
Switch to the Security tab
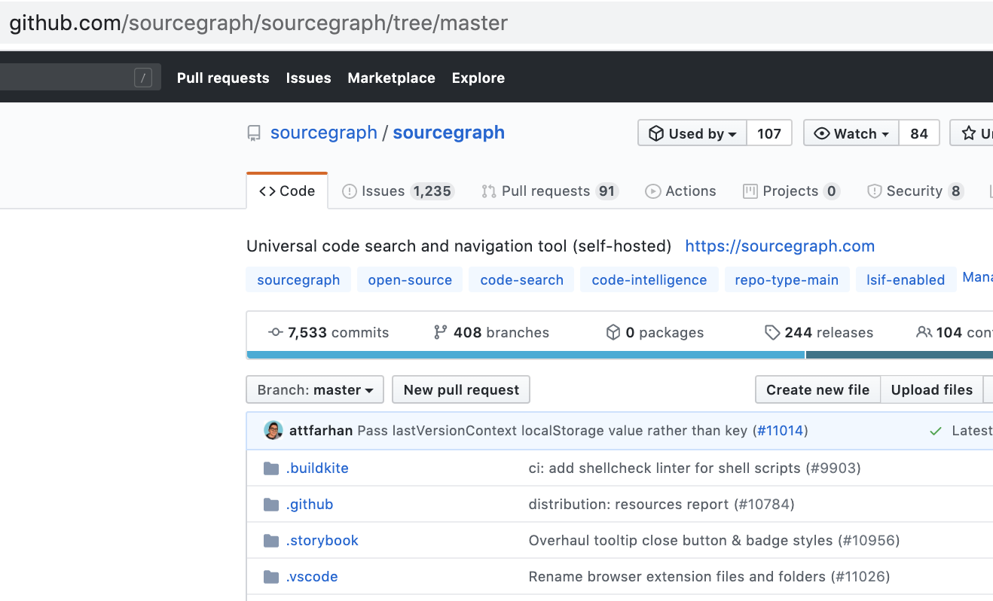point(915,191)
